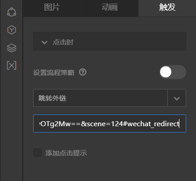
Task: Click the 设置流程策略 label
Action: 54,72
